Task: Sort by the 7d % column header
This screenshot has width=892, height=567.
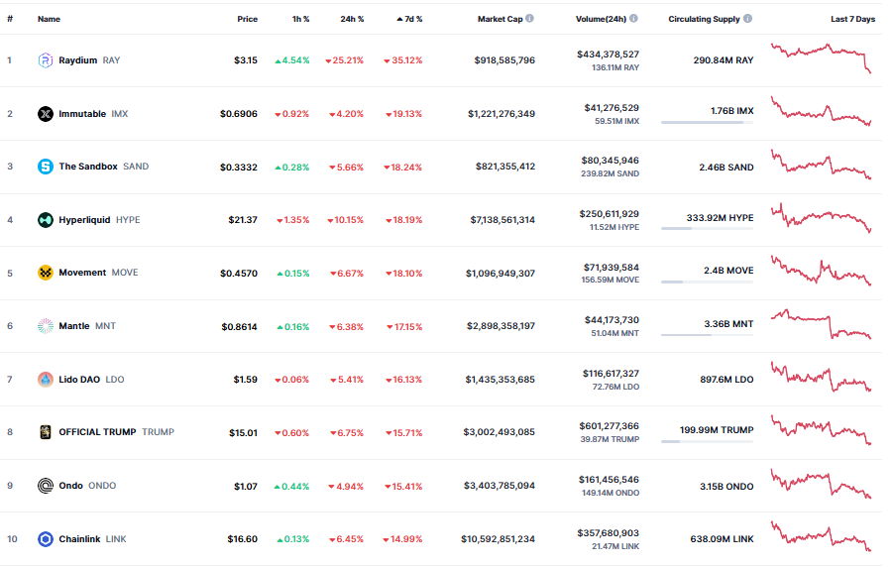Action: tap(409, 20)
